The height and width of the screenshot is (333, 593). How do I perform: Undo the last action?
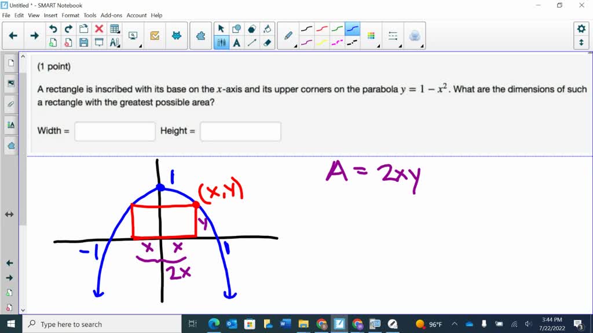pyautogui.click(x=52, y=28)
